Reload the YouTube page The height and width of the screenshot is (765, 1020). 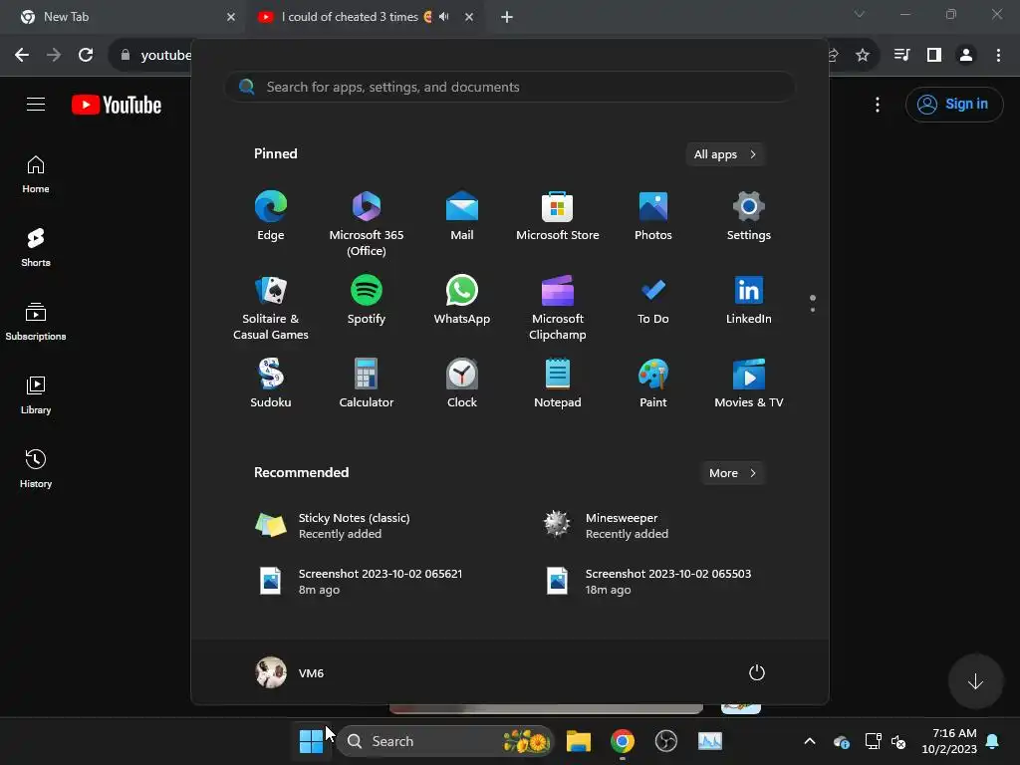point(86,56)
